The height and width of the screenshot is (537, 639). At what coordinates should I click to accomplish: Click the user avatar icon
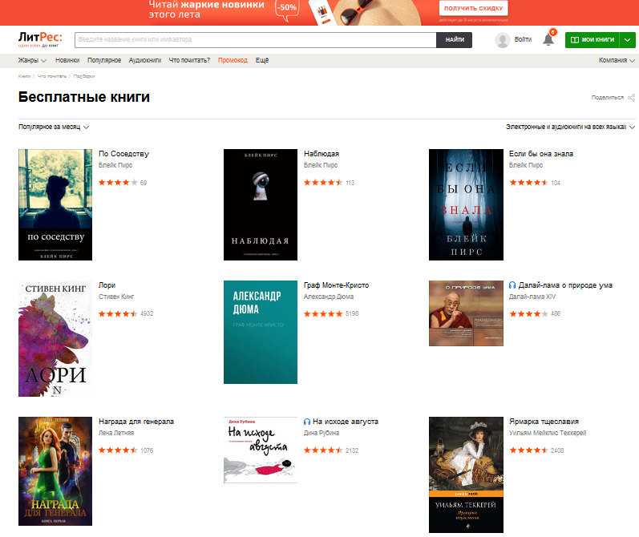click(x=503, y=40)
